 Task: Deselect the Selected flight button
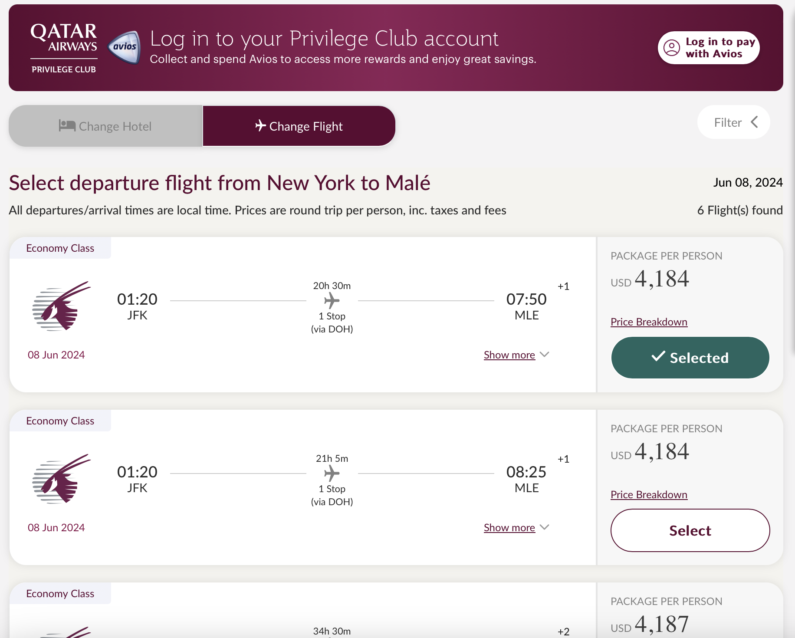pos(690,358)
